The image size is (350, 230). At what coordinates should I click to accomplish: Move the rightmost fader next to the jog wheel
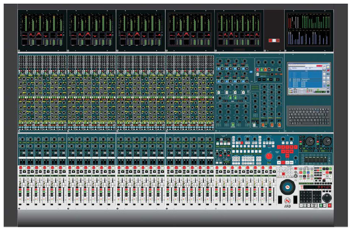point(274,185)
